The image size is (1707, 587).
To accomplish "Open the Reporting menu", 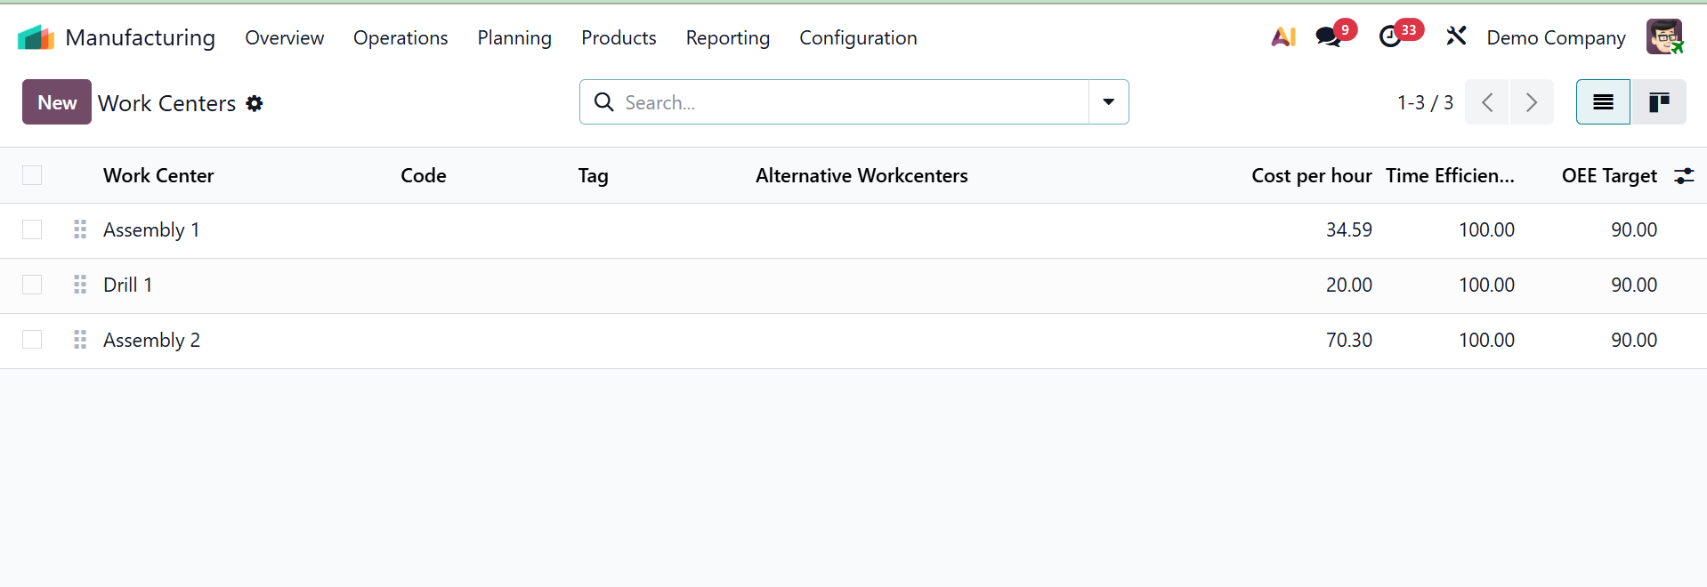I will point(727,37).
